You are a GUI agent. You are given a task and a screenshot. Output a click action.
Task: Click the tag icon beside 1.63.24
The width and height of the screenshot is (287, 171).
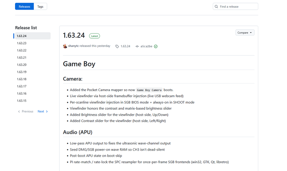pos(117,47)
